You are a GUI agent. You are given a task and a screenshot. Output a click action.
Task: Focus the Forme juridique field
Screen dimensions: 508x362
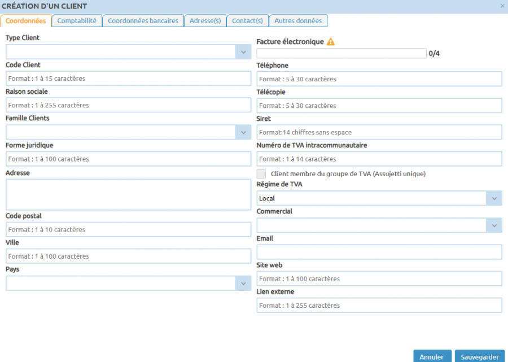[x=128, y=159]
